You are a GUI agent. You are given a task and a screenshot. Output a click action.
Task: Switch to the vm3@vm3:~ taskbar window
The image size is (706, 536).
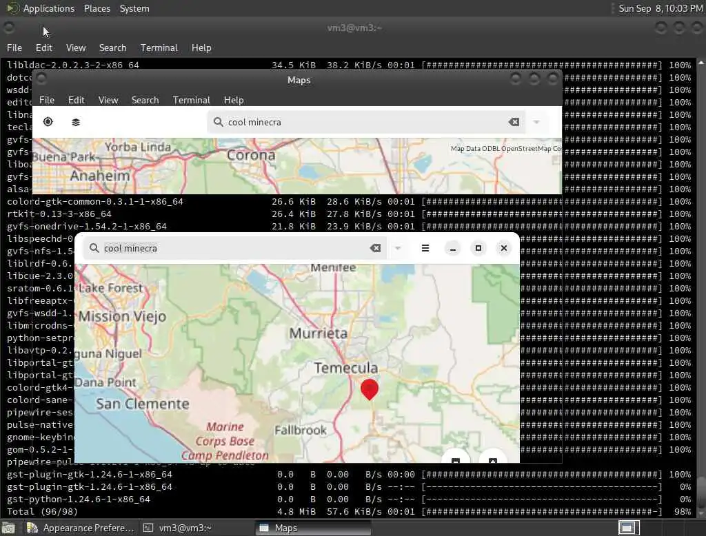coord(179,528)
